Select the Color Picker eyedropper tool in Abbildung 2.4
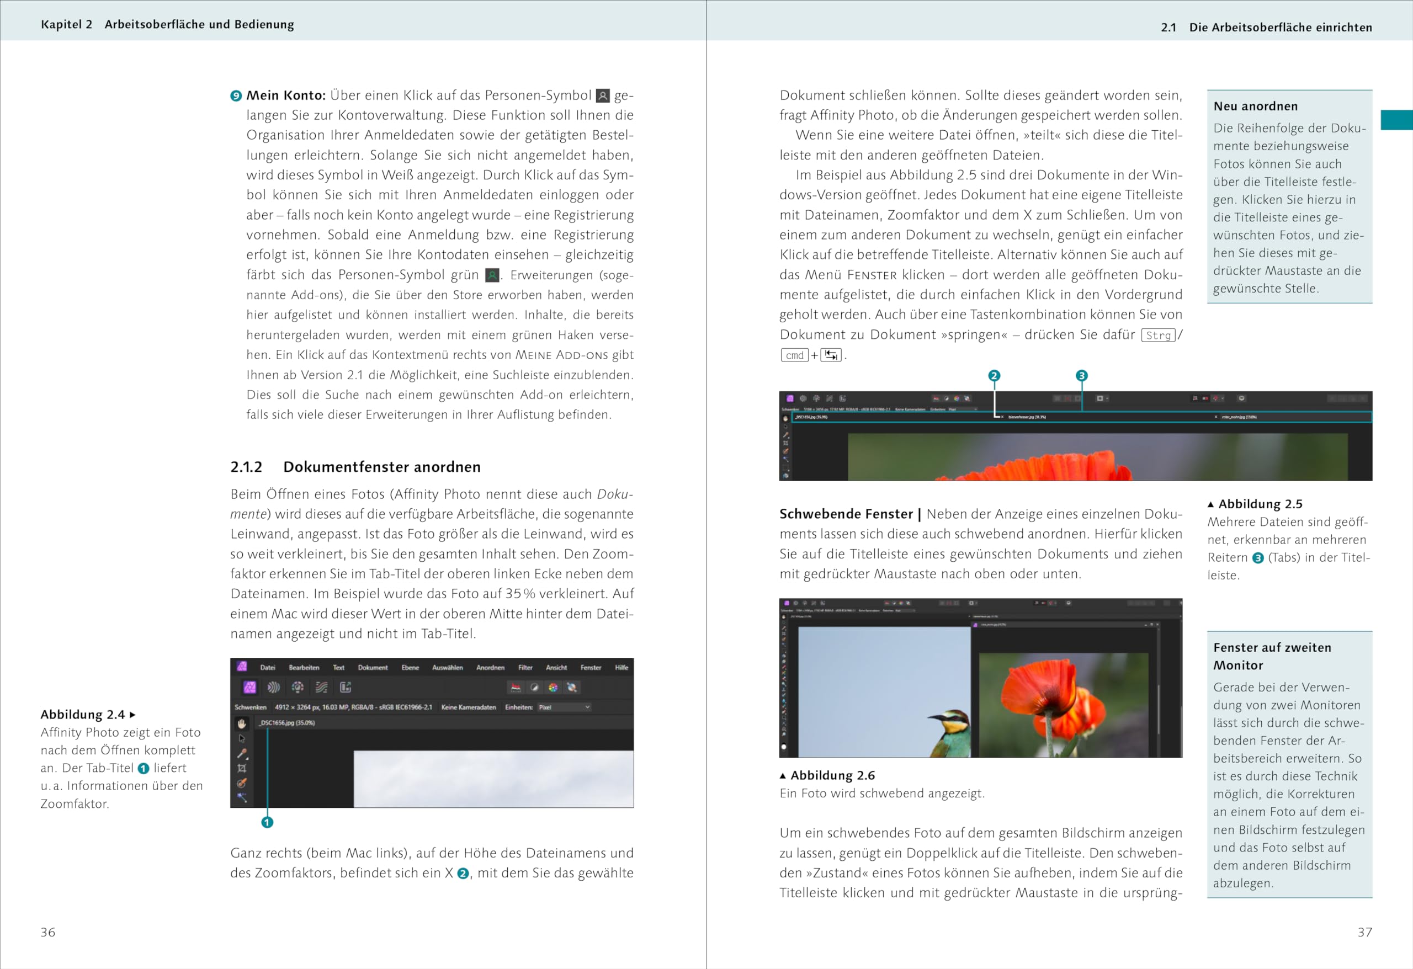The image size is (1413, 969). click(242, 753)
